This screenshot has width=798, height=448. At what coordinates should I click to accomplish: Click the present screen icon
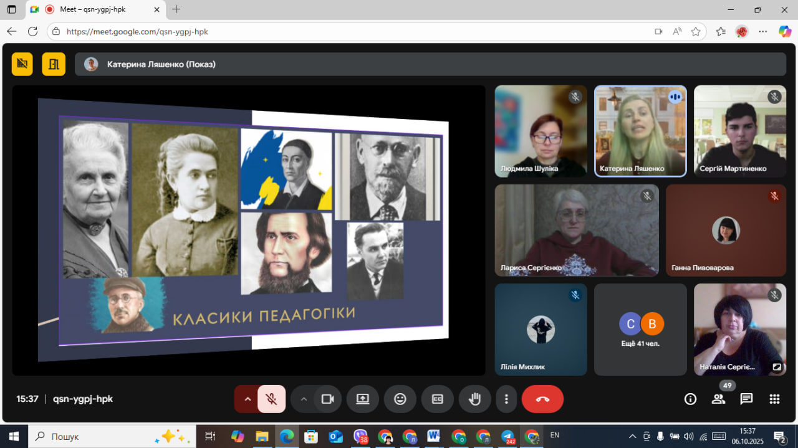363,399
